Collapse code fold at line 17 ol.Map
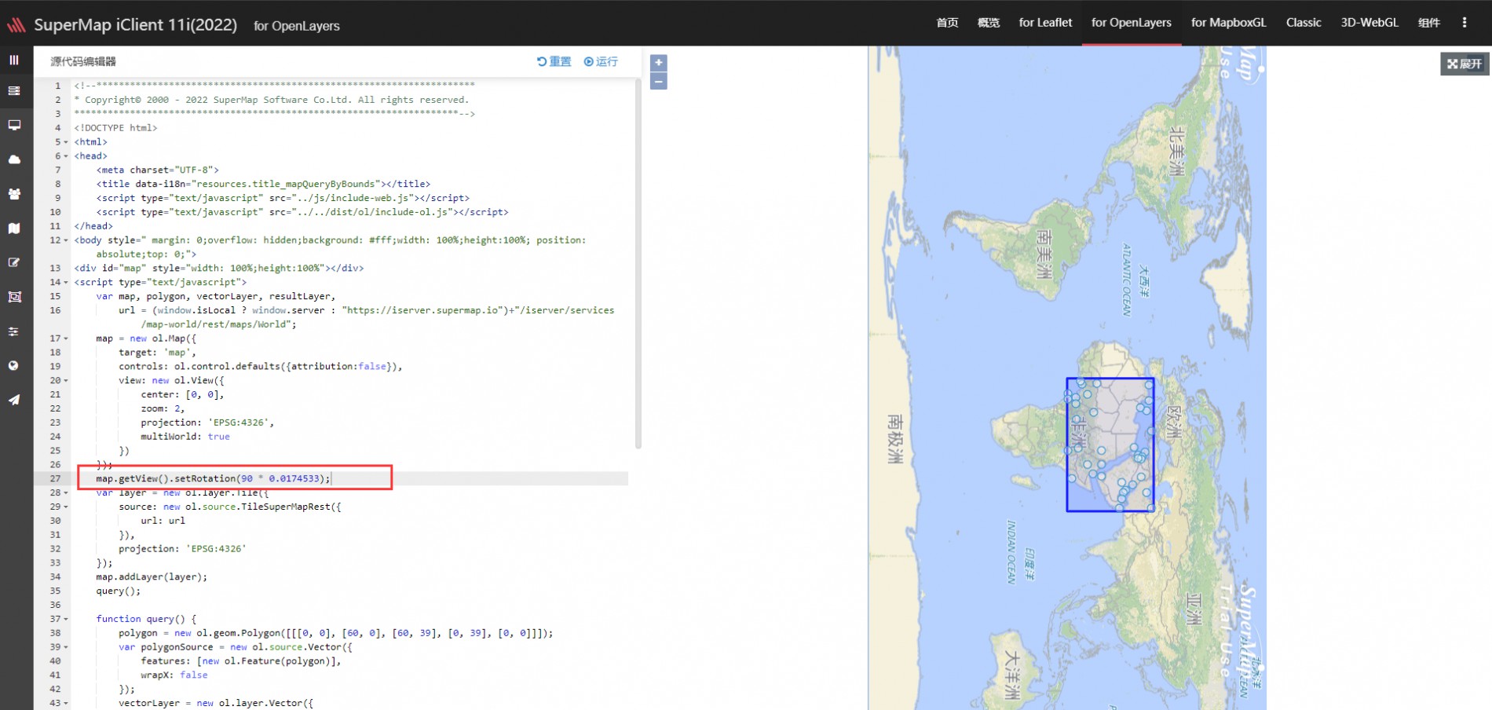The width and height of the screenshot is (1492, 710). tap(66, 339)
